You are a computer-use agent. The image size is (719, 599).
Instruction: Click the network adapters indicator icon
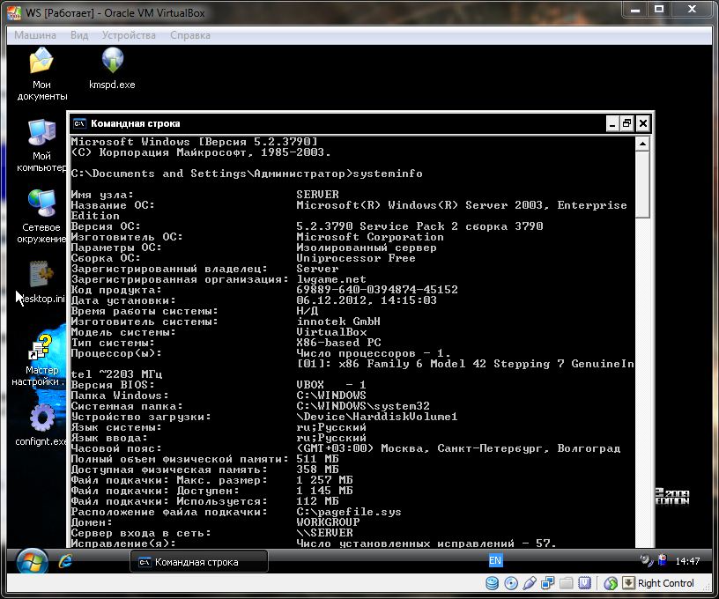tap(547, 583)
